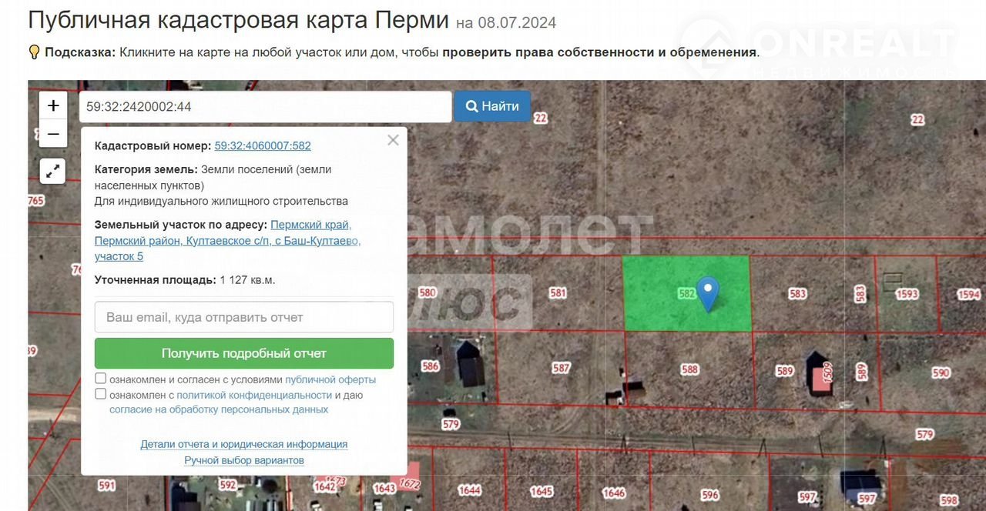Viewport: 986px width, 511px height.
Task: Zoom out on the cadastral map
Action: (x=53, y=134)
